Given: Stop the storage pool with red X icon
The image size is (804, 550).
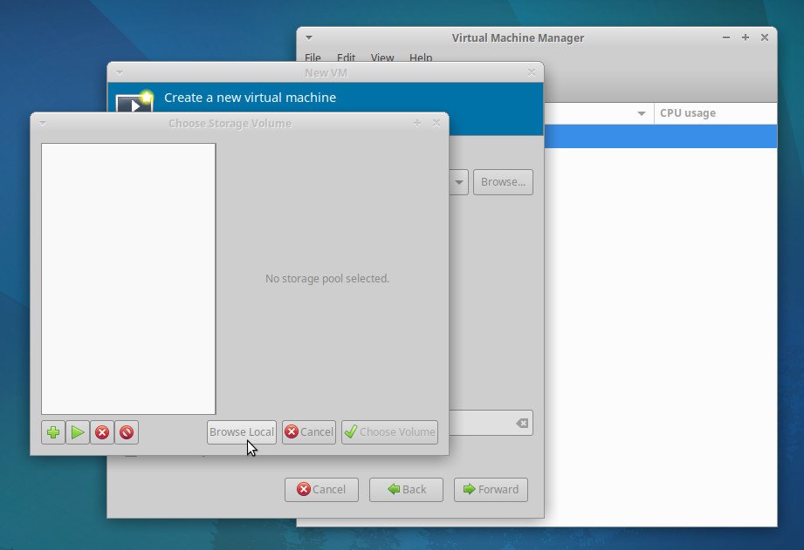Looking at the screenshot, I should [x=102, y=432].
